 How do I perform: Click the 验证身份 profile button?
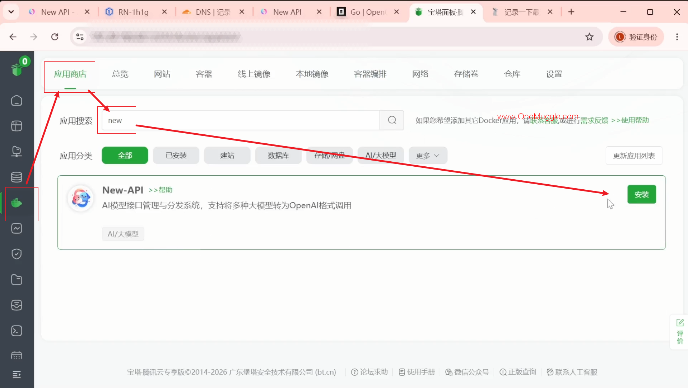pos(636,37)
